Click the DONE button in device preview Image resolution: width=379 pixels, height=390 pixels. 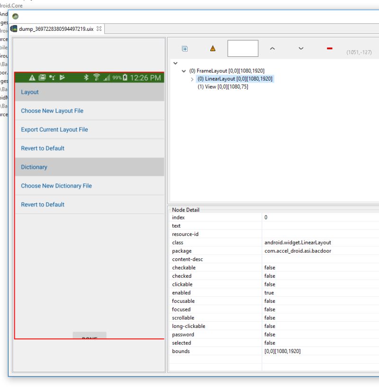(x=90, y=336)
